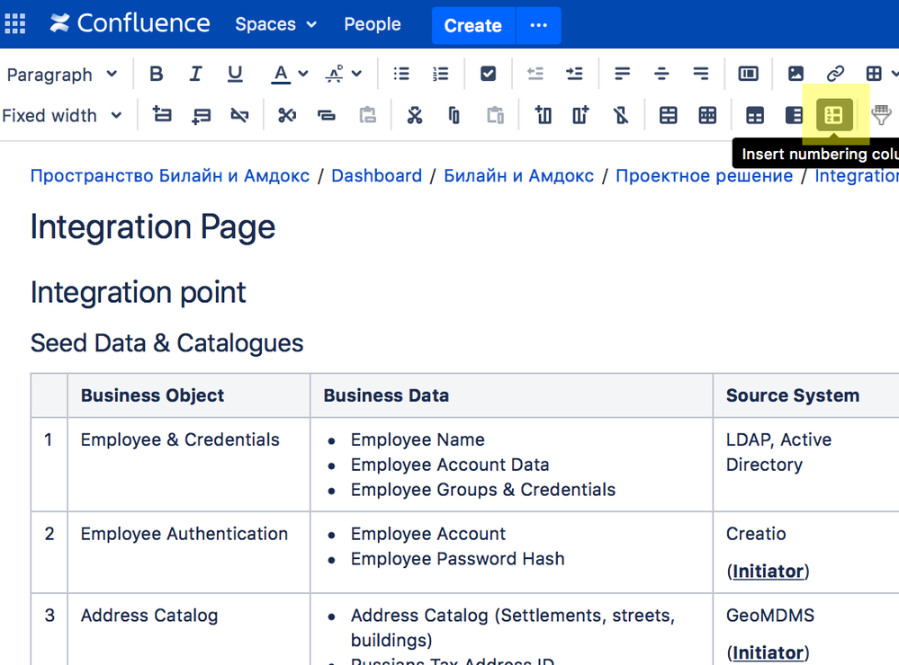Image resolution: width=899 pixels, height=665 pixels.
Task: Insert a link using the chain icon
Action: pos(835,75)
